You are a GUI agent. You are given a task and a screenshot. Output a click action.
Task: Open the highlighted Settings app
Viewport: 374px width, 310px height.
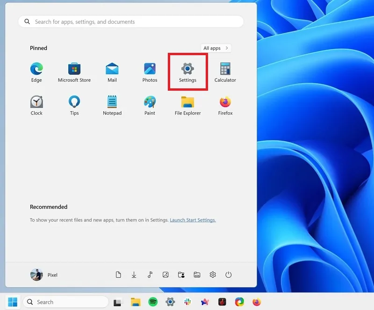[x=187, y=72]
